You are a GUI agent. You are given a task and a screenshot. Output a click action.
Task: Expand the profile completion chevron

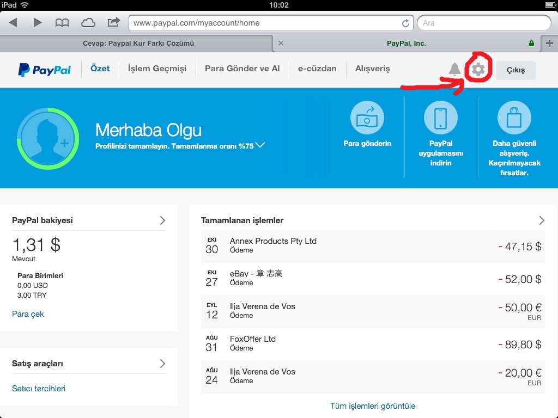pyautogui.click(x=260, y=145)
